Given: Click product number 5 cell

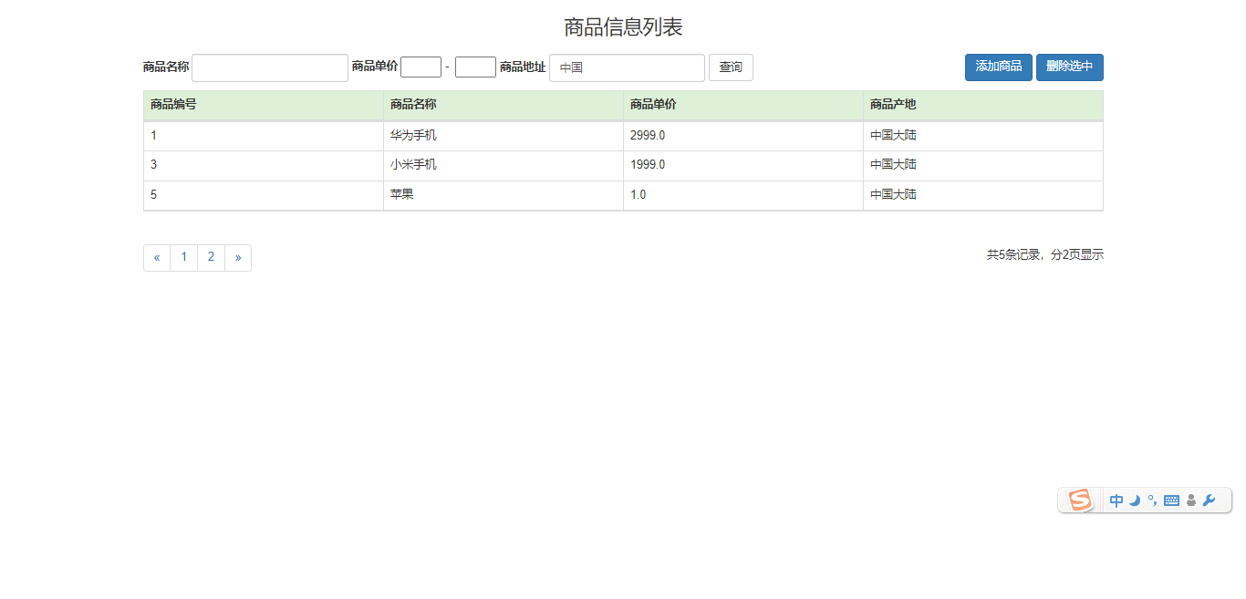Looking at the screenshot, I should click(x=264, y=195).
